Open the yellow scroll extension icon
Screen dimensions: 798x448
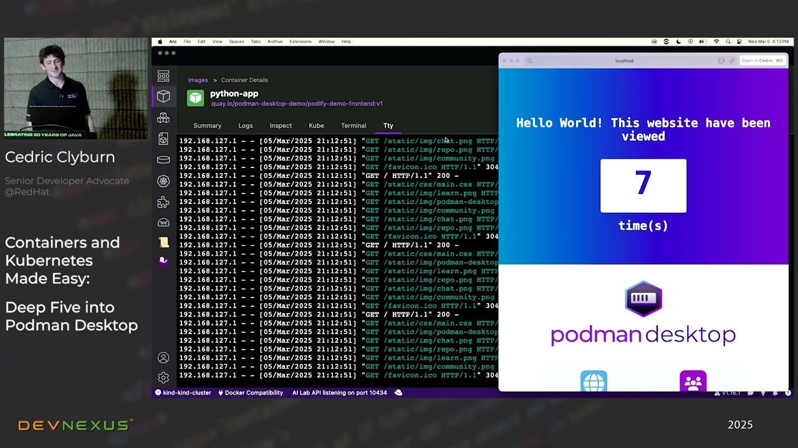tap(163, 242)
